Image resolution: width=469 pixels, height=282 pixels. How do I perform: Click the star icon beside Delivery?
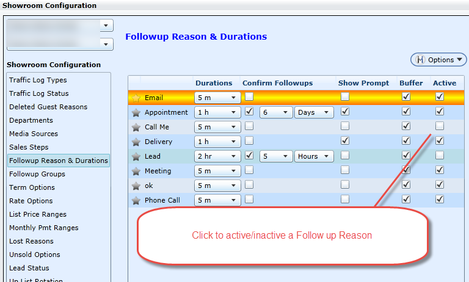136,142
